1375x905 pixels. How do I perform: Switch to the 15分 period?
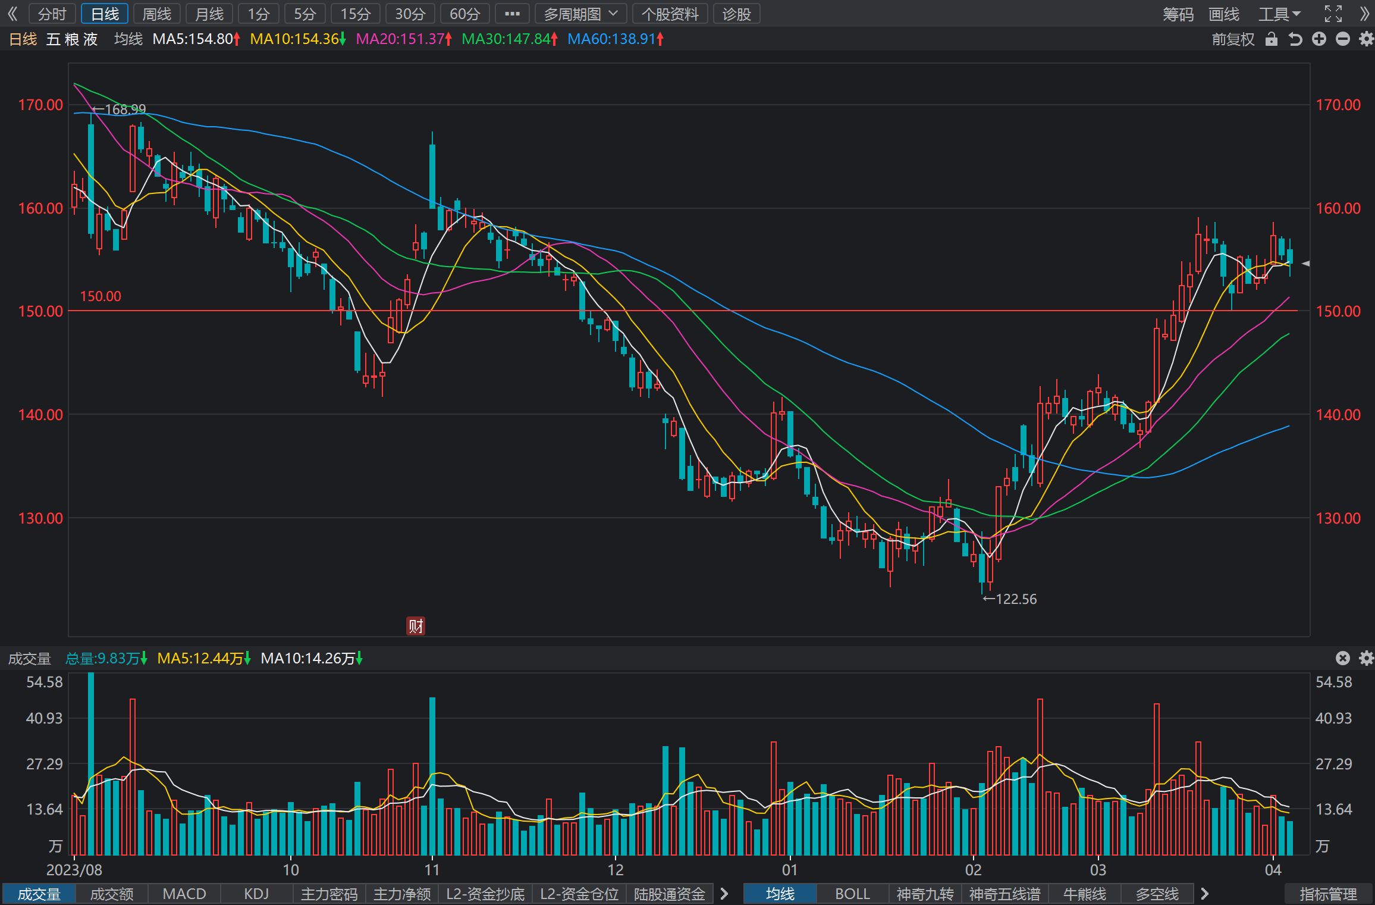click(x=355, y=14)
